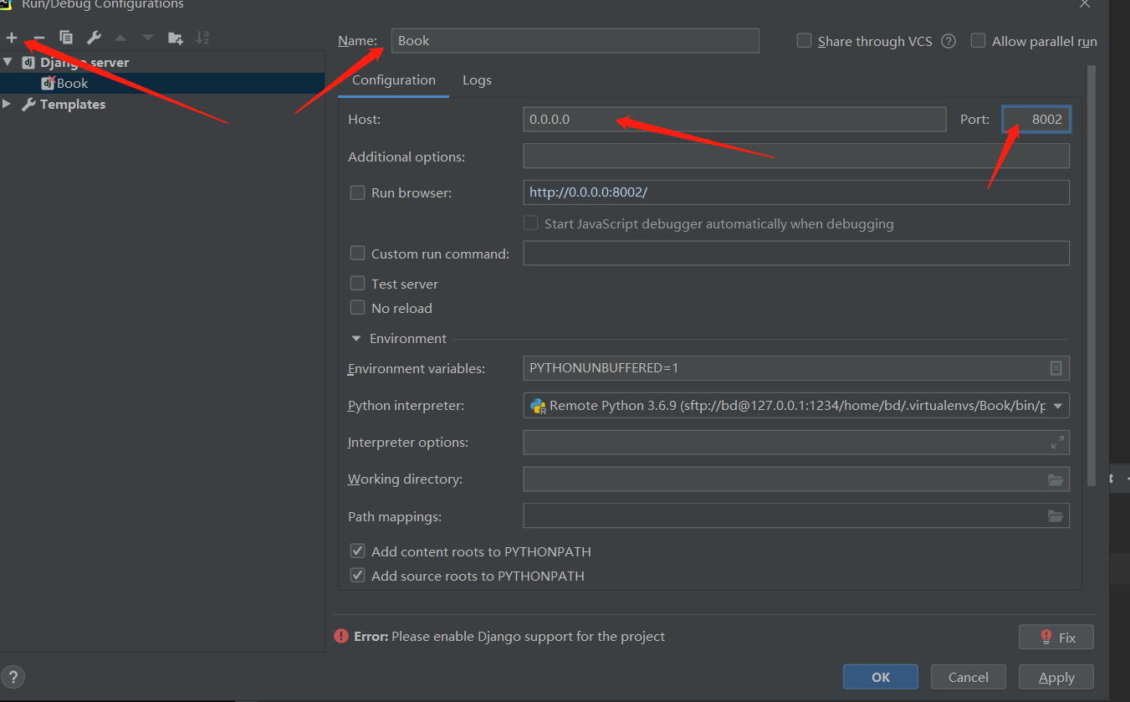Click the Port field showing 8002
The width and height of the screenshot is (1130, 702).
point(1036,119)
